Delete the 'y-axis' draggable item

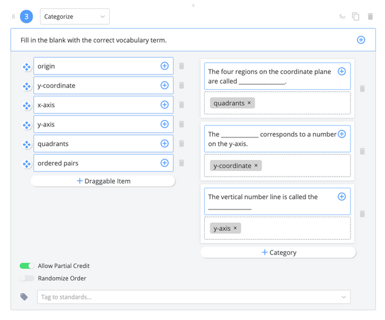point(182,124)
